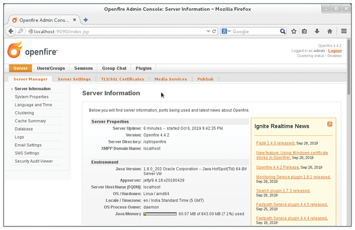Select Server Information in sidebar
355x230 pixels.
point(33,89)
